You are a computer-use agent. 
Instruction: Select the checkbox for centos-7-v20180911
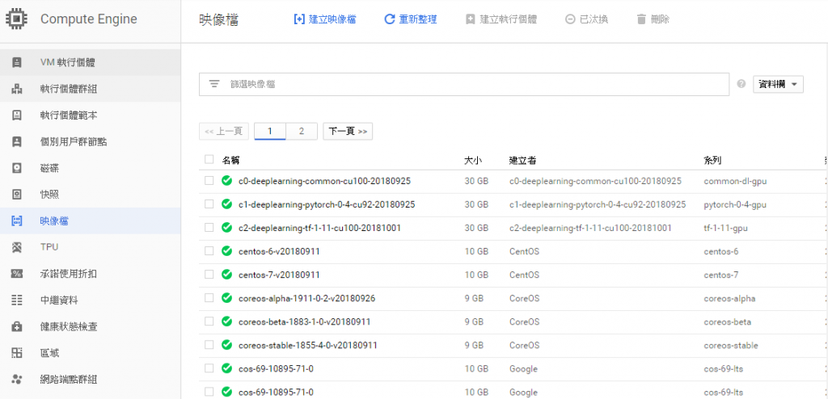coord(209,275)
